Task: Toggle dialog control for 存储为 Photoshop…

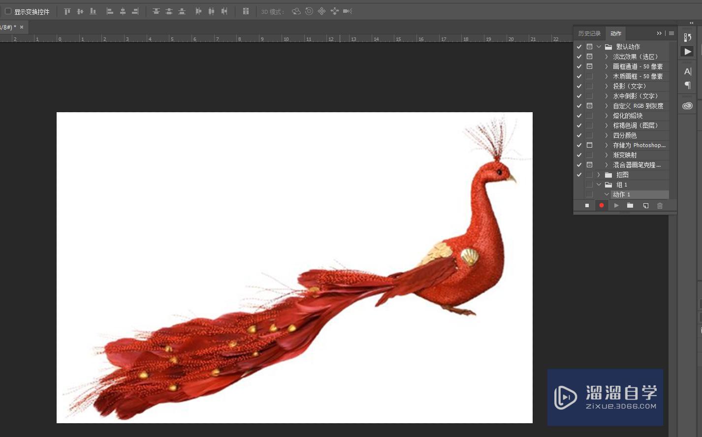Action: coord(589,145)
